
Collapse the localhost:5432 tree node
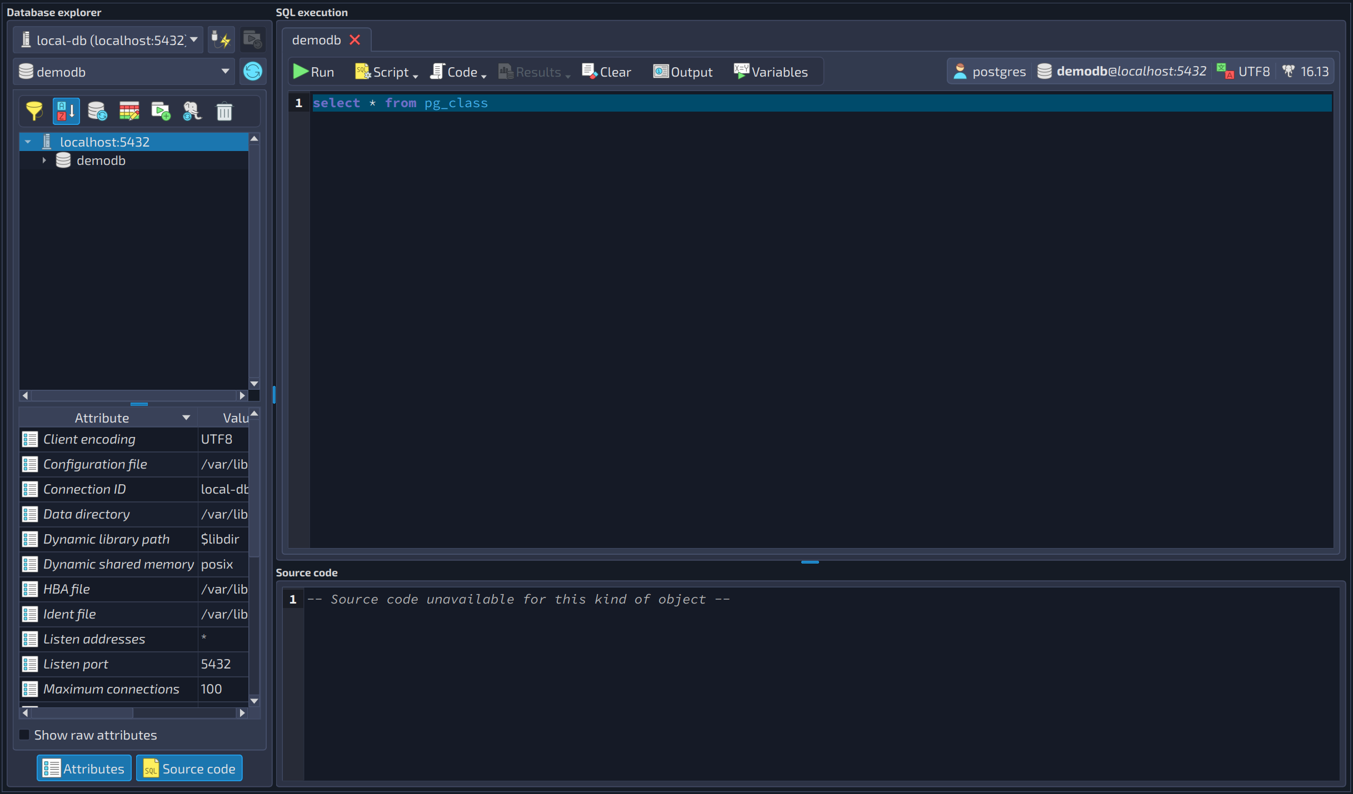pos(28,142)
